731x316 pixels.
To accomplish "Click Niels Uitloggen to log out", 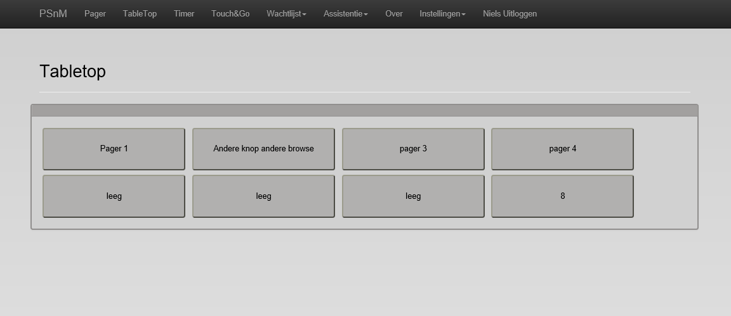I will pyautogui.click(x=510, y=14).
